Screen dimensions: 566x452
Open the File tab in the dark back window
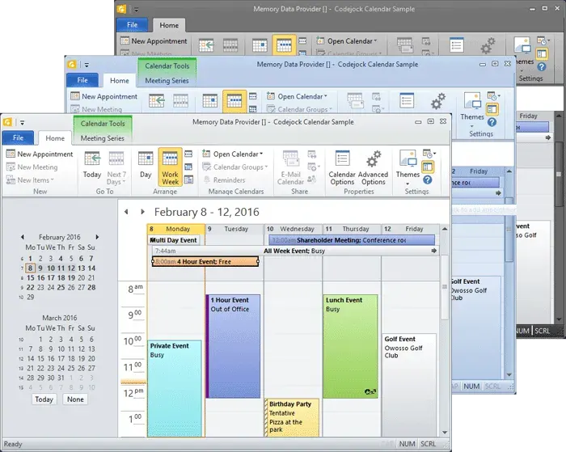[132, 25]
